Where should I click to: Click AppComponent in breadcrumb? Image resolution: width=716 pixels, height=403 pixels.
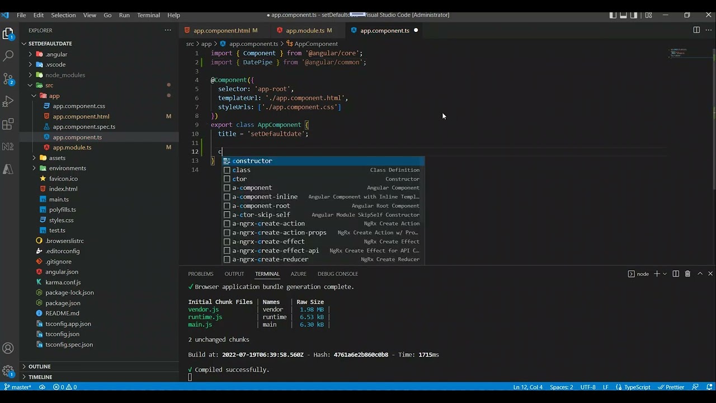(x=316, y=44)
